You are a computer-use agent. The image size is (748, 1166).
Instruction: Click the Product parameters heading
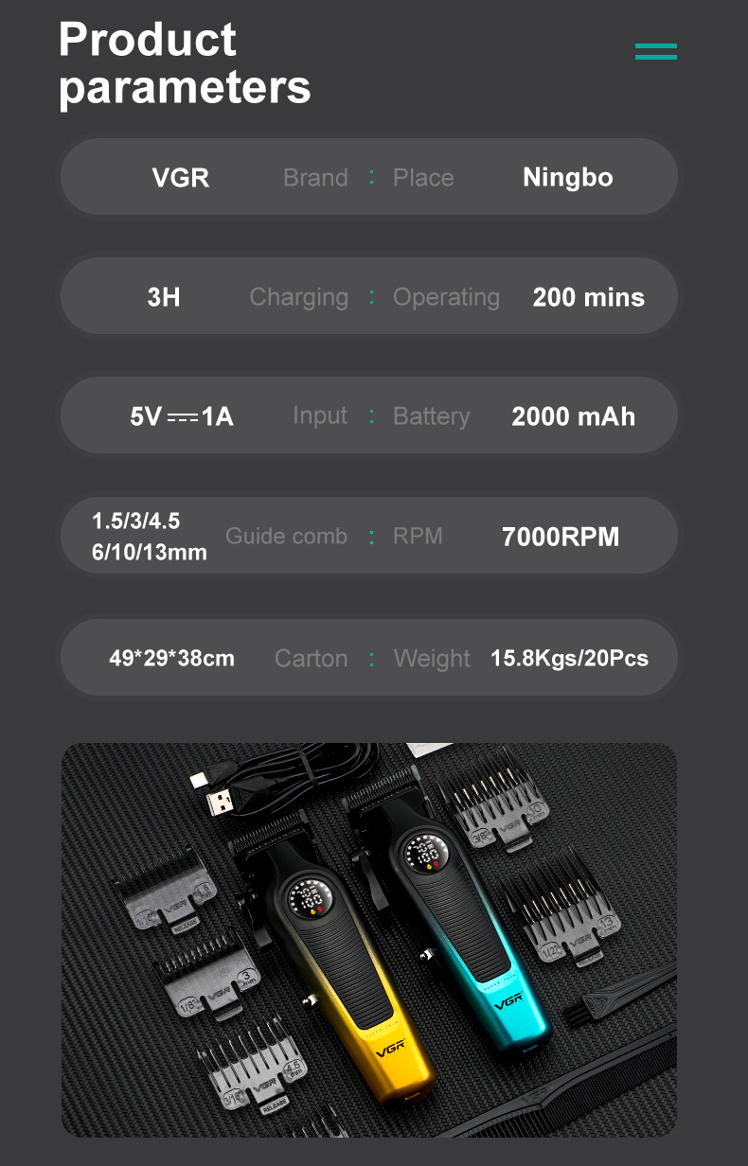[185, 62]
